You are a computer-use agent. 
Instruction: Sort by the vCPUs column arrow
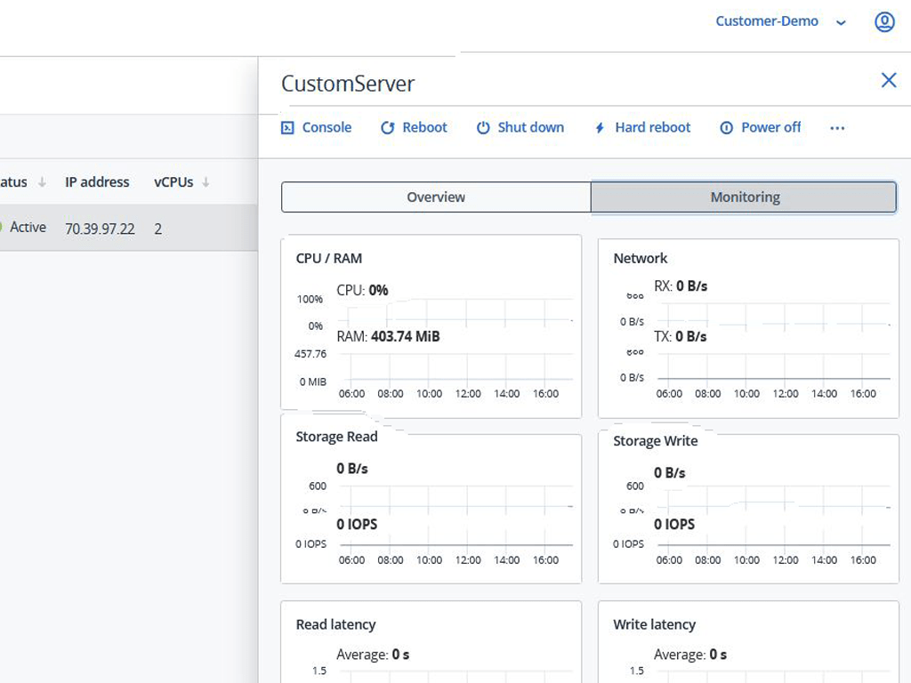[206, 182]
